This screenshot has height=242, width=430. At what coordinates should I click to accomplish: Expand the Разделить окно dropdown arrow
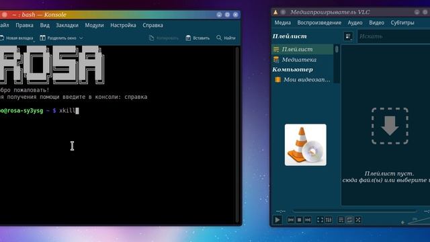tap(81, 38)
